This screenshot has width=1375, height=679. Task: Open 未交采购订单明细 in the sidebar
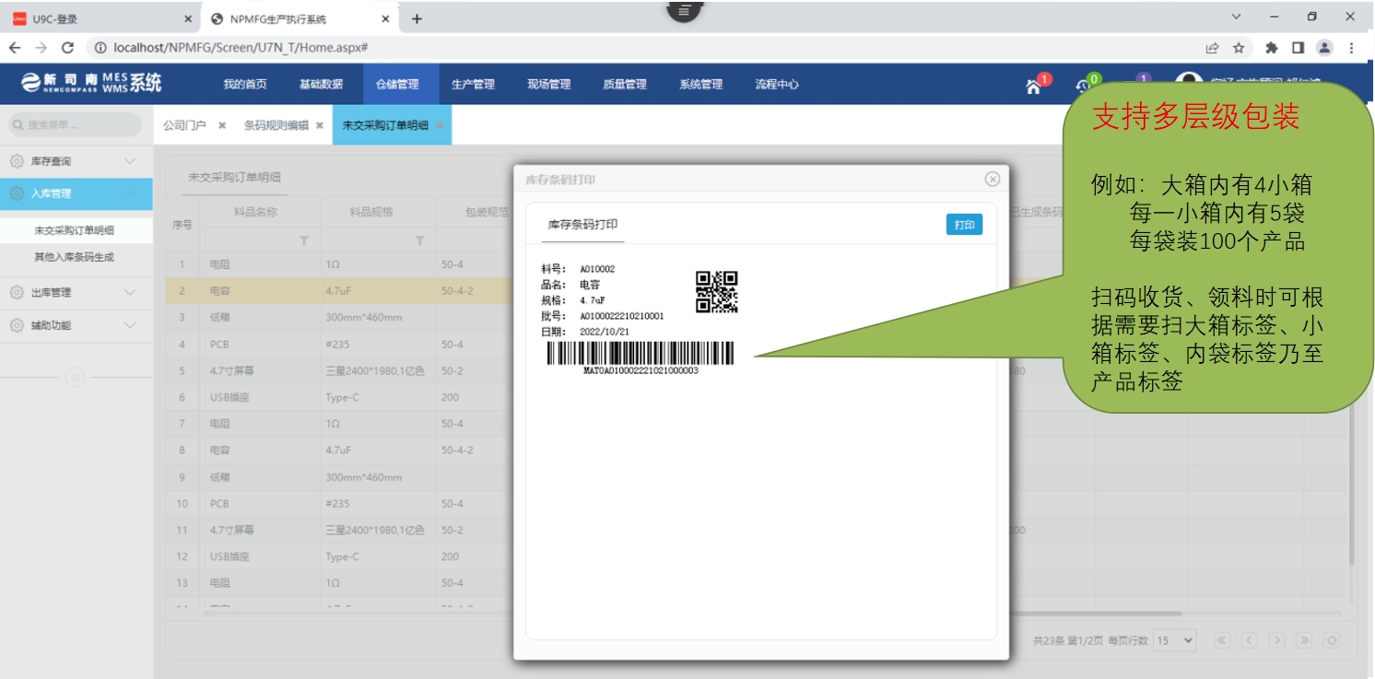click(x=76, y=230)
